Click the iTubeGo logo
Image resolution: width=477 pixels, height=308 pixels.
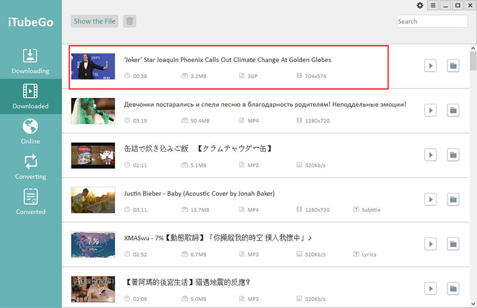31,22
